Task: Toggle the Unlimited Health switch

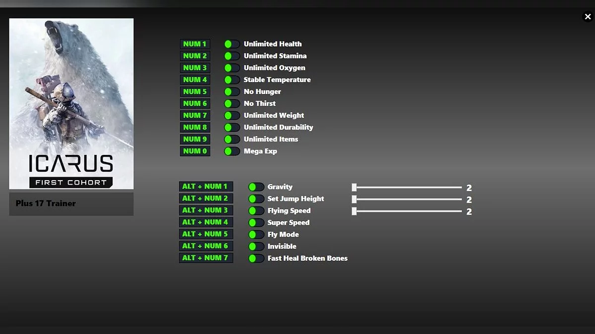Action: click(232, 44)
